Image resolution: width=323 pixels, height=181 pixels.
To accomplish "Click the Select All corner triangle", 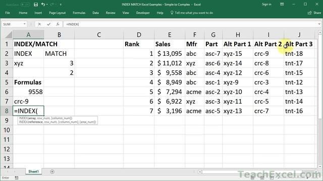I will [9, 35].
